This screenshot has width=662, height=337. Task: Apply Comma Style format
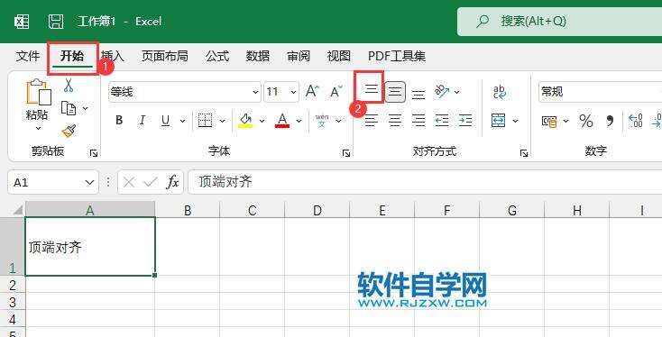click(610, 121)
